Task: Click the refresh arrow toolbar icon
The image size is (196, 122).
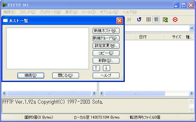Action: (139, 20)
